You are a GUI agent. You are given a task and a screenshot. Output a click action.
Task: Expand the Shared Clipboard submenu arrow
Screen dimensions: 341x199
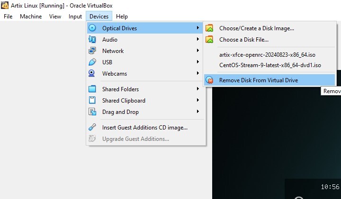(197, 100)
